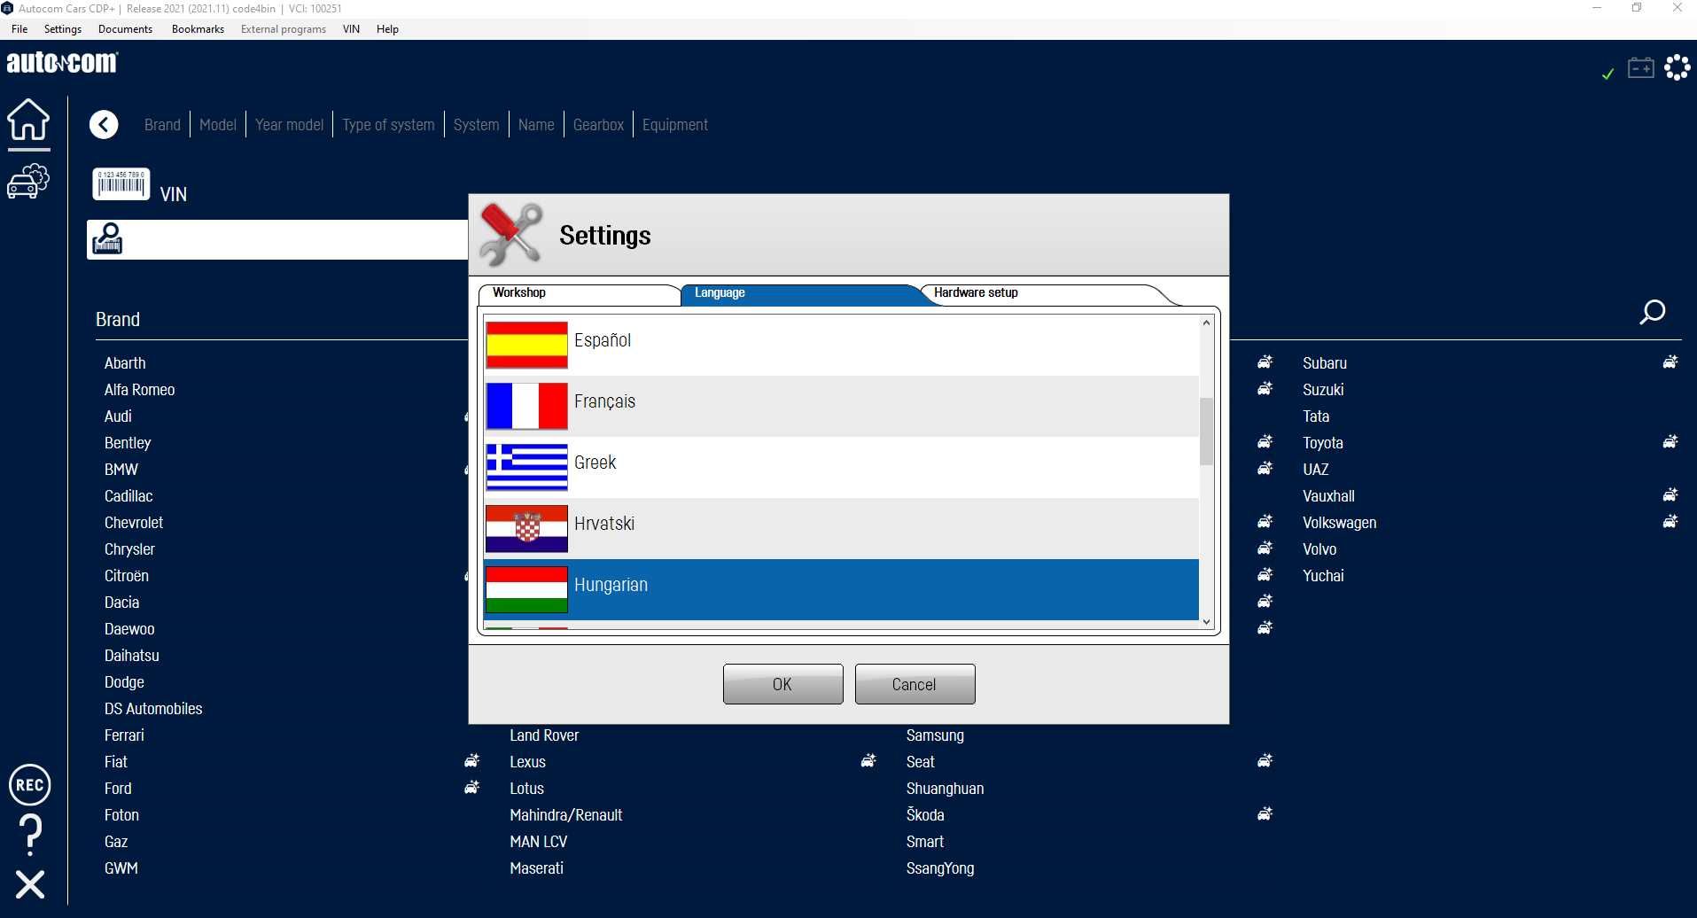
Task: Select Hungarian language row
Action: pos(842,589)
